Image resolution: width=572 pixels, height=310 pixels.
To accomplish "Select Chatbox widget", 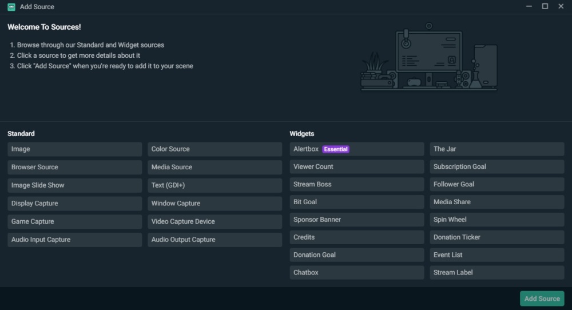I will click(356, 272).
